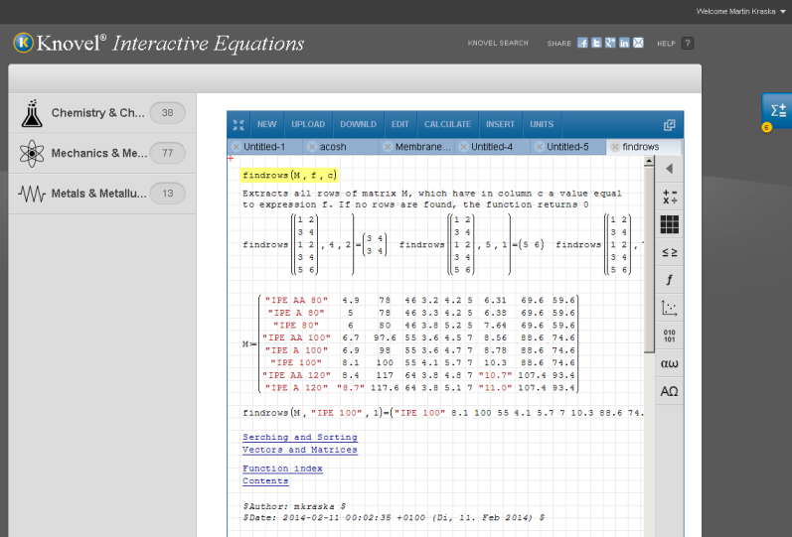This screenshot has height=537, width=792.
Task: Click the UPLOAD toolbar button
Action: click(308, 125)
